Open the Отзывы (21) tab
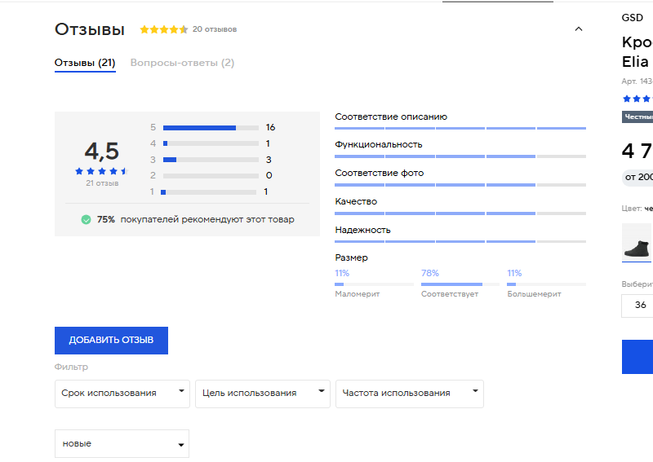Image resolution: width=653 pixels, height=462 pixels. 85,63
